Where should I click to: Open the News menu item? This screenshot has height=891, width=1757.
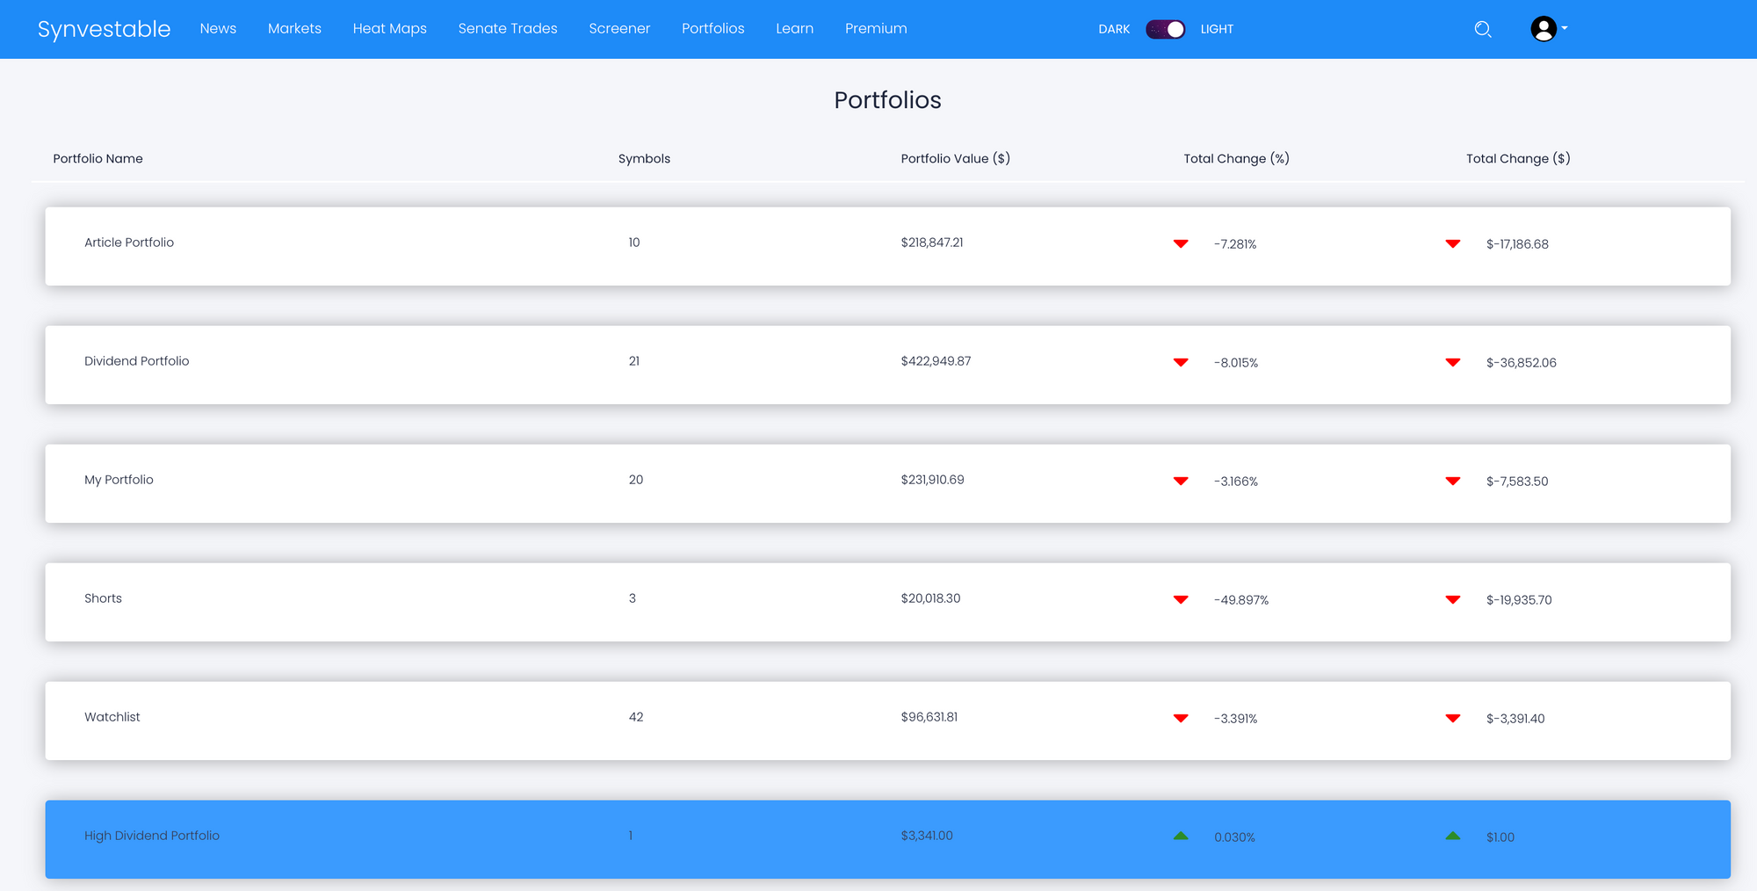click(218, 29)
